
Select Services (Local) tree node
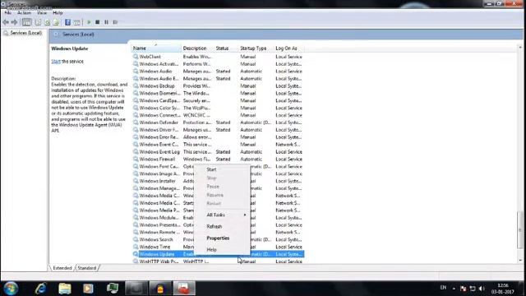click(x=25, y=33)
